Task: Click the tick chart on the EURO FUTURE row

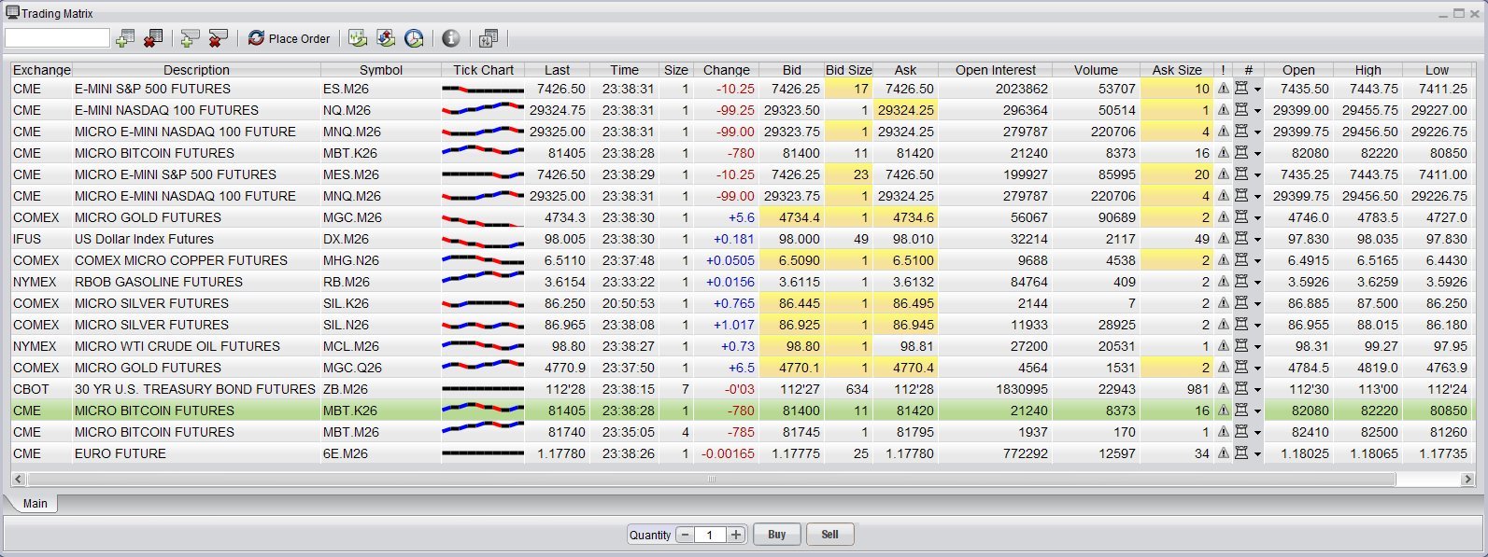Action: [483, 453]
